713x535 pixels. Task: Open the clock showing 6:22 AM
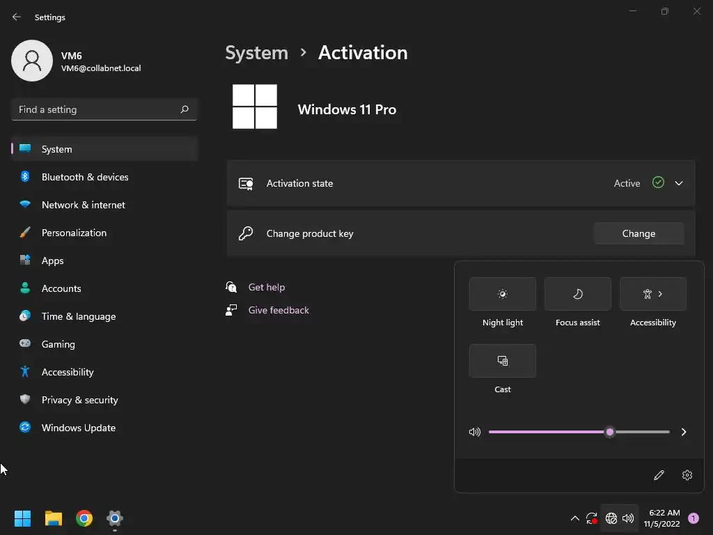point(661,518)
